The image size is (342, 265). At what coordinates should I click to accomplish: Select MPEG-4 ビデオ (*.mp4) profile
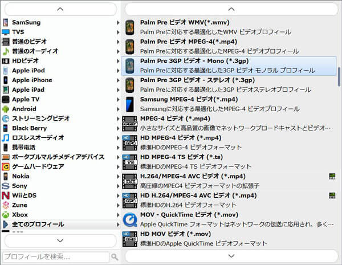pos(229,124)
